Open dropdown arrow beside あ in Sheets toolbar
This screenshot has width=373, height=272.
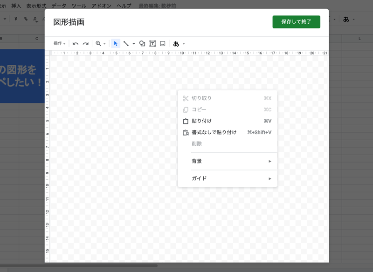(354, 20)
